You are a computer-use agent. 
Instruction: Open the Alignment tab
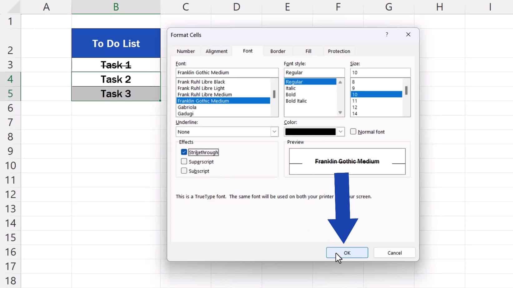click(x=216, y=51)
